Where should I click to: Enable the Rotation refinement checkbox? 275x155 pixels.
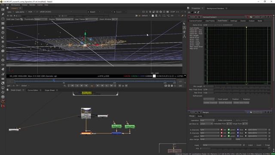(x=241, y=99)
